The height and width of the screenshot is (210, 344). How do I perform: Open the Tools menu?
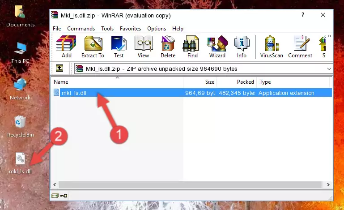click(107, 29)
